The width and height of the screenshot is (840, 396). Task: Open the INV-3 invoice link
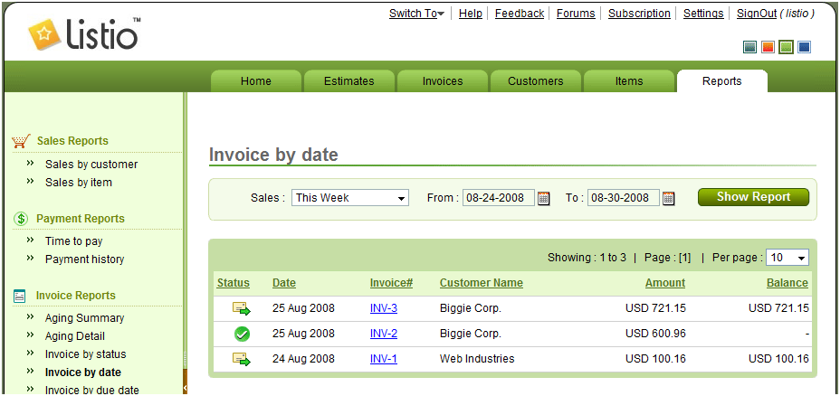383,308
